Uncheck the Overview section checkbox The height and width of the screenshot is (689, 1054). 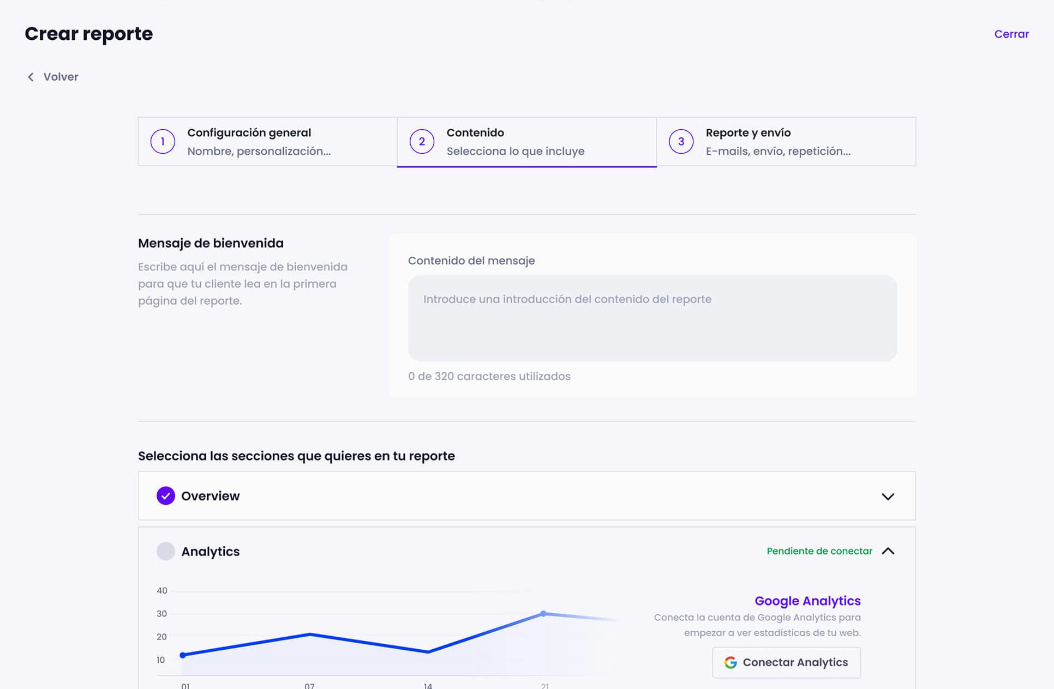coord(166,496)
